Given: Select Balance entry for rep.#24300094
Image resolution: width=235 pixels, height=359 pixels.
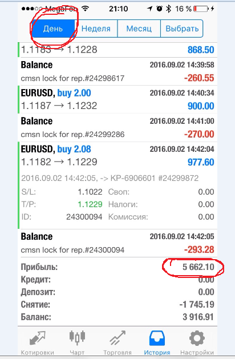Looking at the screenshot, I should pos(117,243).
